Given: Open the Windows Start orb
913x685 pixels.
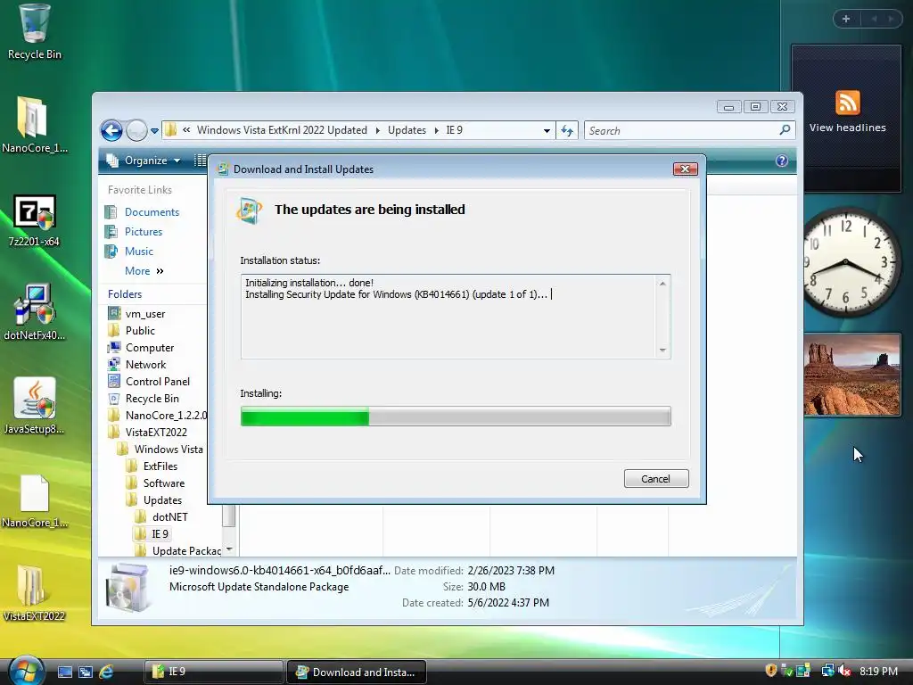Looking at the screenshot, I should (26, 670).
